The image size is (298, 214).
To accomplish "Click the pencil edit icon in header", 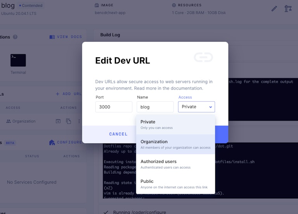I will coord(274,9).
